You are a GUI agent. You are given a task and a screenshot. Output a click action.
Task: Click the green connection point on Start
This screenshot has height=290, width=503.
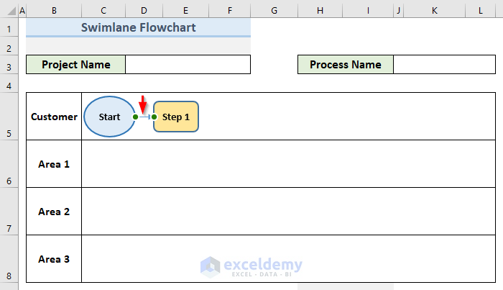[135, 117]
